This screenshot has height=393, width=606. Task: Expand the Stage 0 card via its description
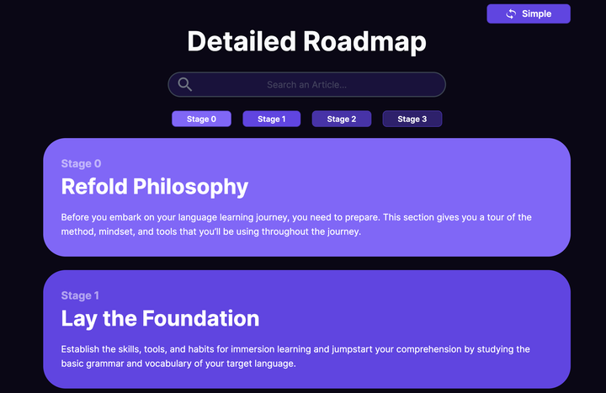point(296,224)
